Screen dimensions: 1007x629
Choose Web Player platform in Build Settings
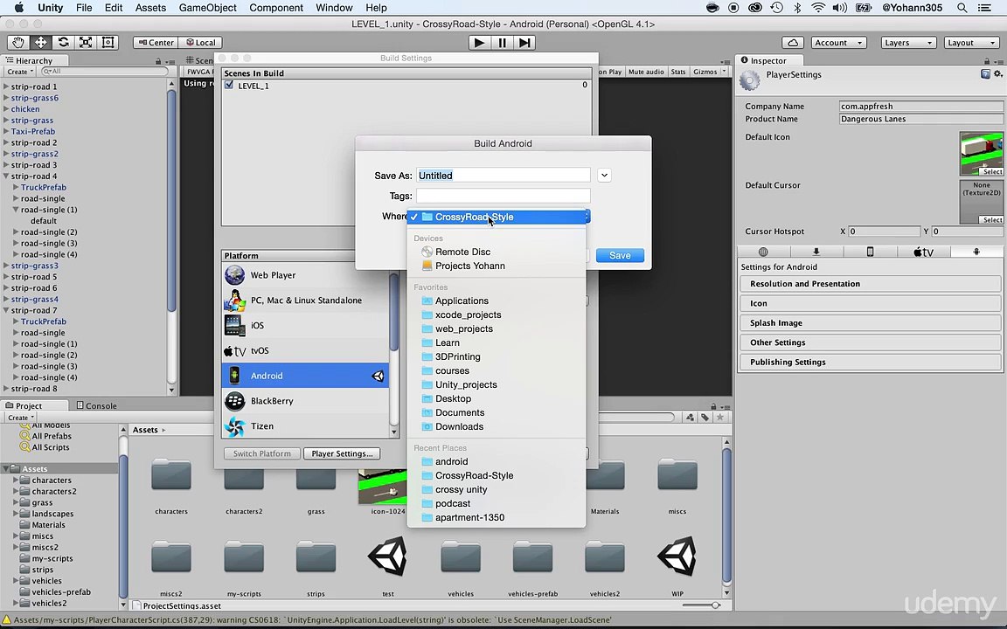[x=305, y=274]
